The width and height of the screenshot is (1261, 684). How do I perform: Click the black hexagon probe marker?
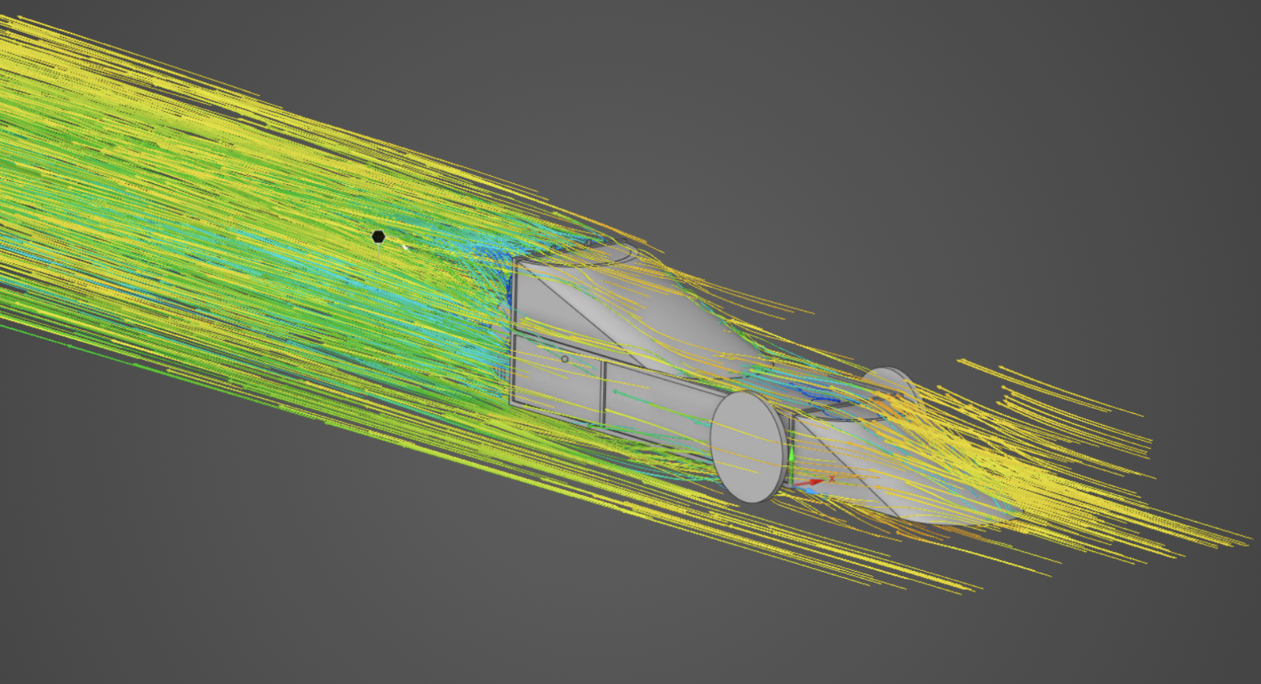point(378,237)
